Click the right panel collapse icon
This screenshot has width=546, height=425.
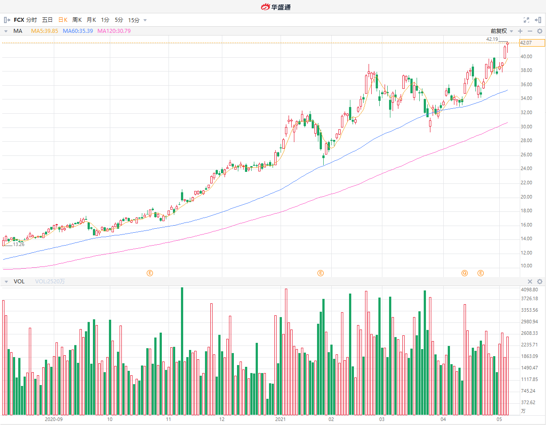coord(539,20)
